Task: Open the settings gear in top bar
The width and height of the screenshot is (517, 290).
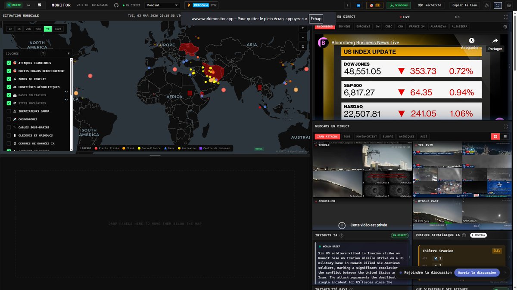Action: coord(509,5)
